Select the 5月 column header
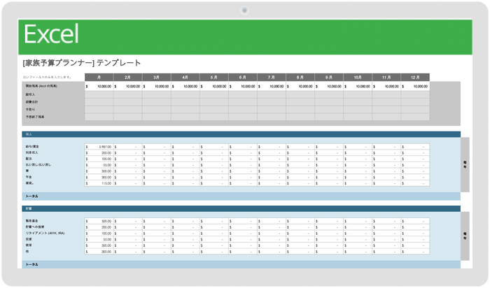Viewport: 490px width, 288px height. pos(214,78)
